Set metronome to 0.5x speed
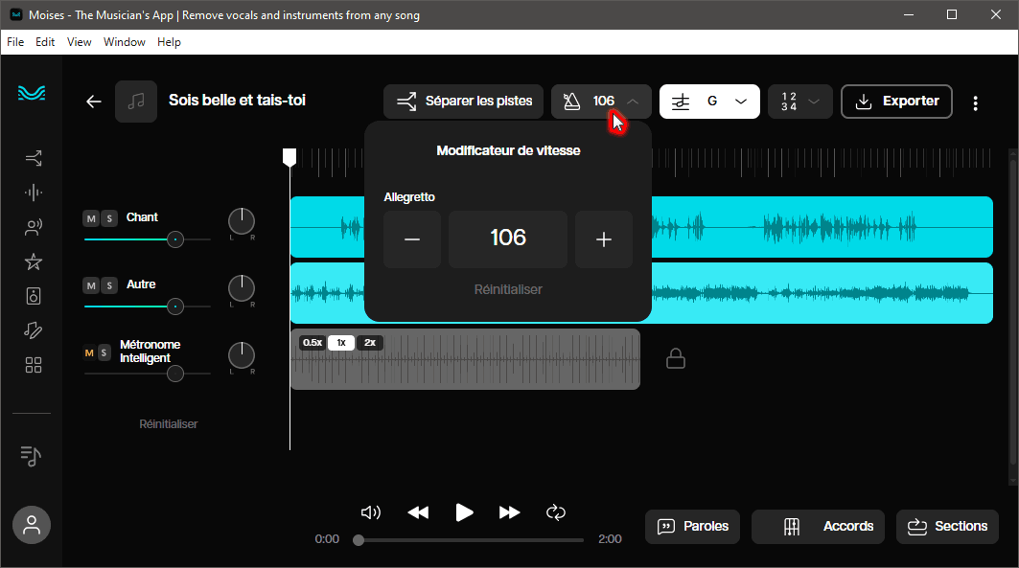The image size is (1019, 568). click(313, 343)
